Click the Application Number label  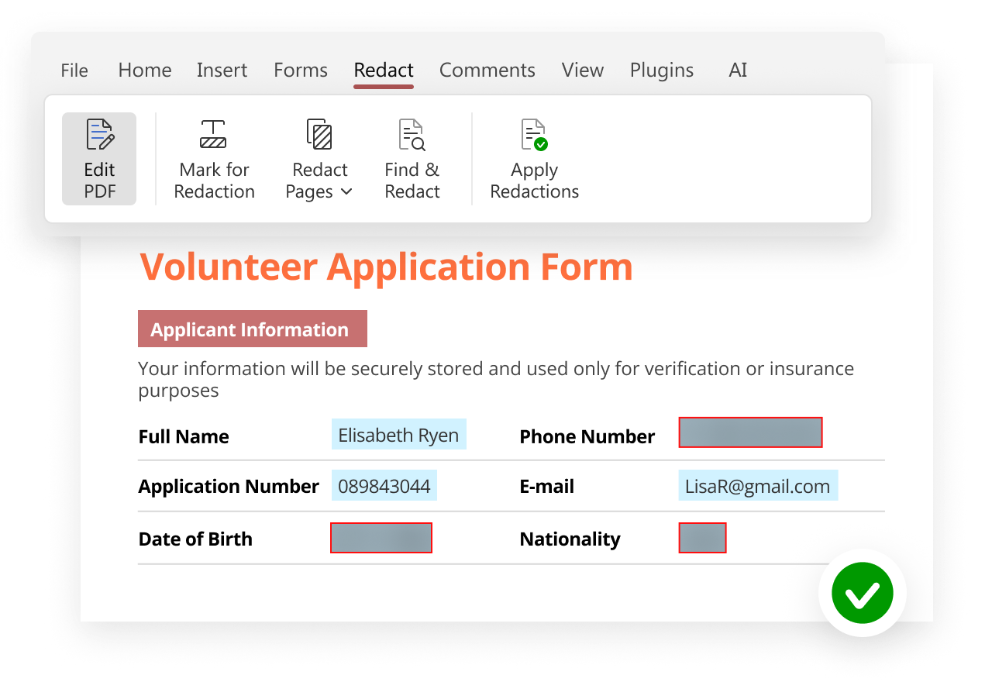pyautogui.click(x=229, y=487)
